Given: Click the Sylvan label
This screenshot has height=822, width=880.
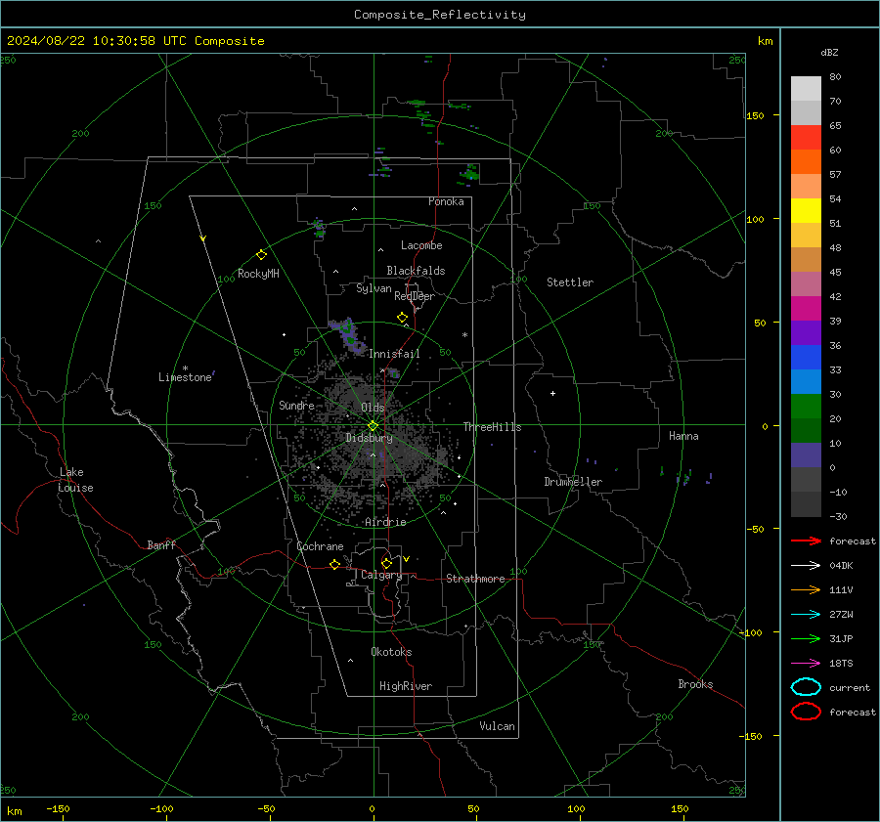Looking at the screenshot, I should (374, 288).
